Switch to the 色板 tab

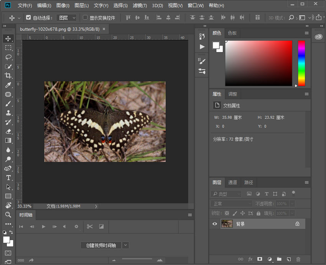232,33
